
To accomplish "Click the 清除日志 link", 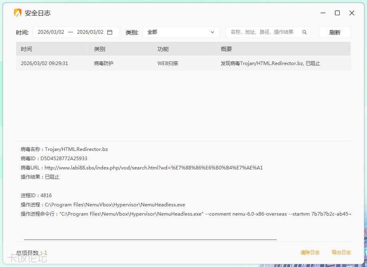I will (310, 253).
